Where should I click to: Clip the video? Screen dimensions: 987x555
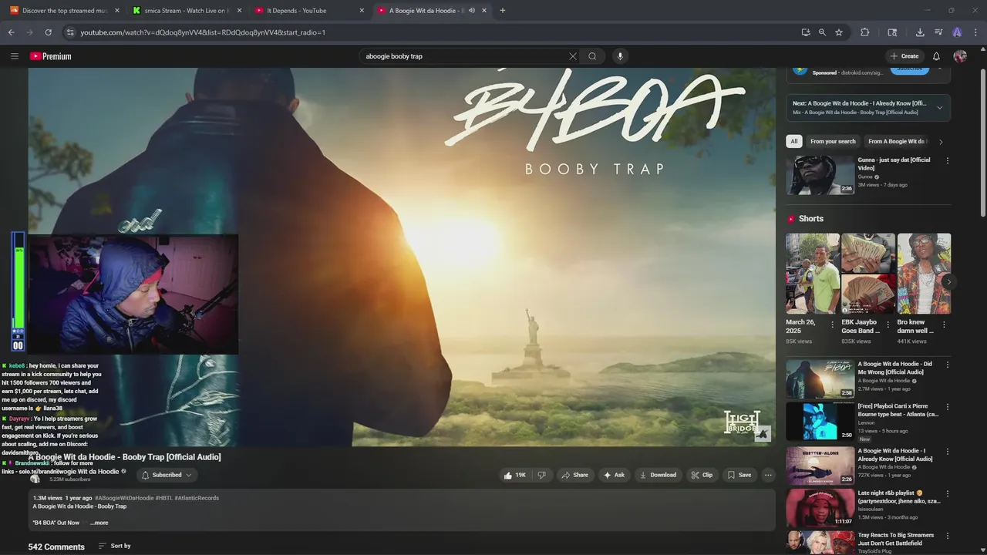pos(702,475)
